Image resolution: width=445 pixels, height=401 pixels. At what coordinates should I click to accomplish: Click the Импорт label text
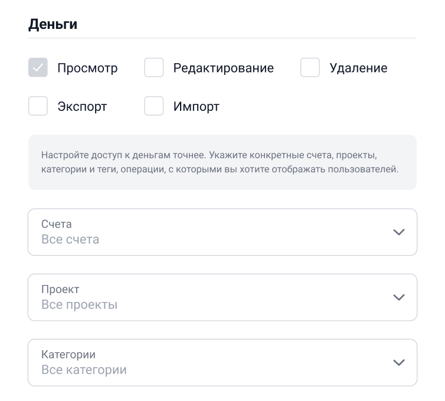[196, 107]
